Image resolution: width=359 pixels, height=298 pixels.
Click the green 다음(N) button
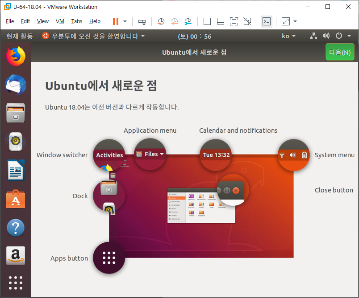pyautogui.click(x=340, y=52)
